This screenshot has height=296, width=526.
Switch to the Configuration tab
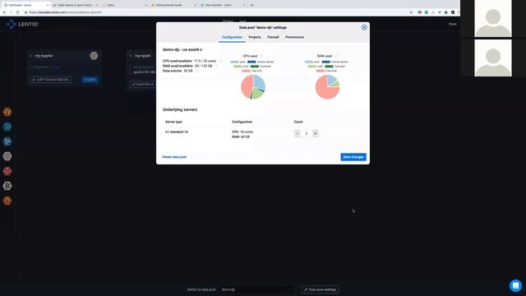(x=232, y=37)
